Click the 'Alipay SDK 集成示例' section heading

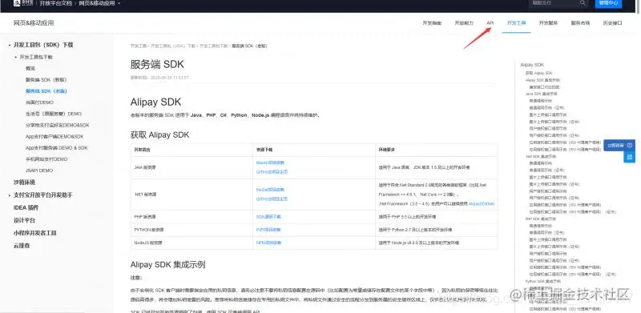click(167, 264)
